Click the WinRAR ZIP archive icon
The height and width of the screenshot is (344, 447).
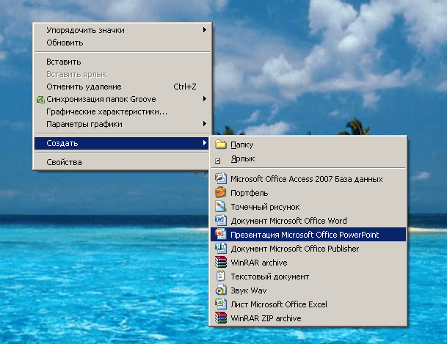pyautogui.click(x=220, y=318)
